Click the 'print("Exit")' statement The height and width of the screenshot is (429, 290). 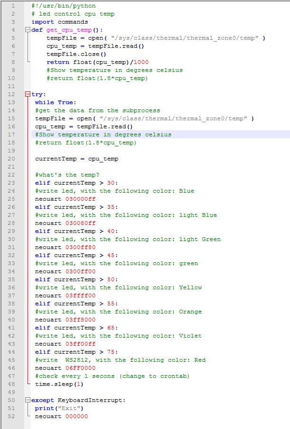[59, 408]
